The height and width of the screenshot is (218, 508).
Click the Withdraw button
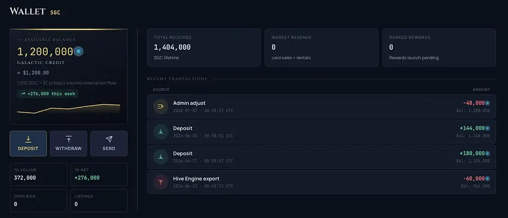point(68,143)
